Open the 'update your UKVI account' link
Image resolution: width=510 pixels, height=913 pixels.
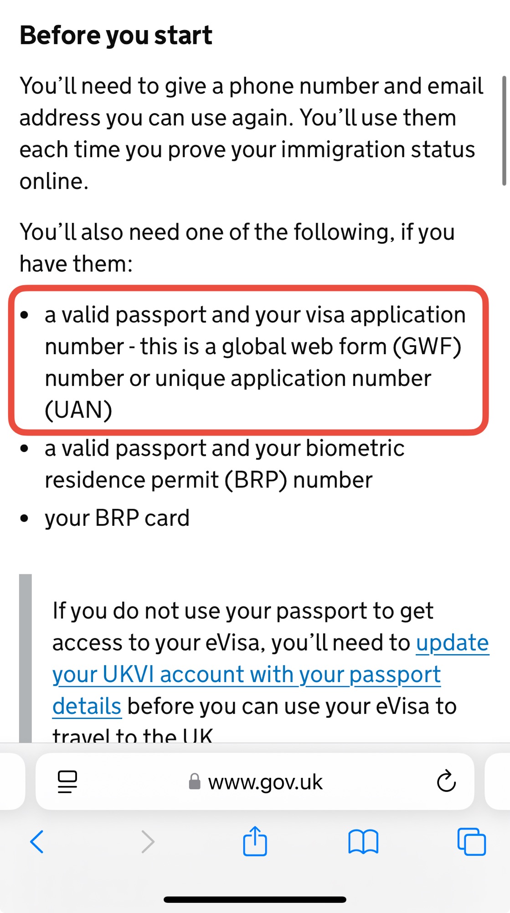coord(246,674)
